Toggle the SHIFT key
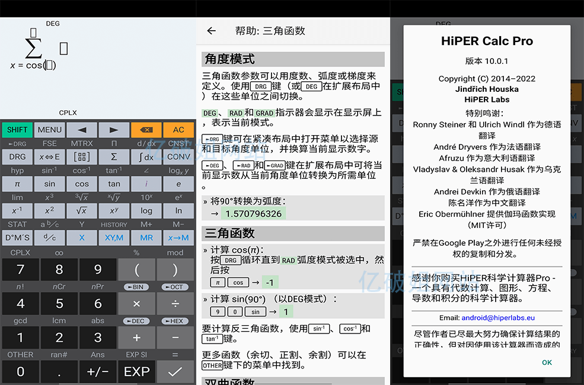584x385 pixels. coord(17,130)
